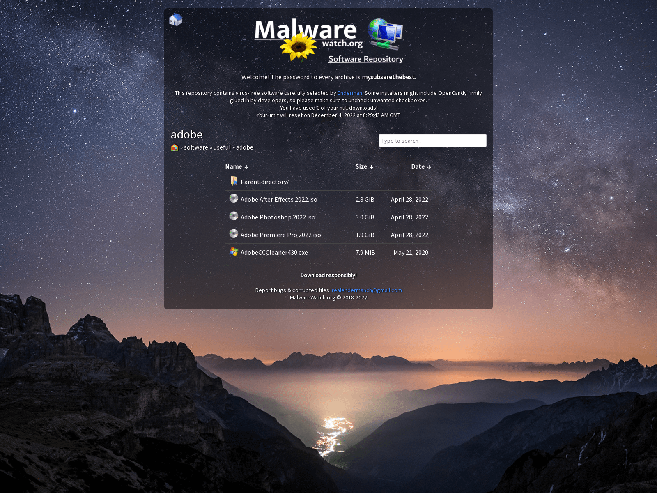
Task: Click disc icon for After Effects ISO
Action: click(234, 198)
